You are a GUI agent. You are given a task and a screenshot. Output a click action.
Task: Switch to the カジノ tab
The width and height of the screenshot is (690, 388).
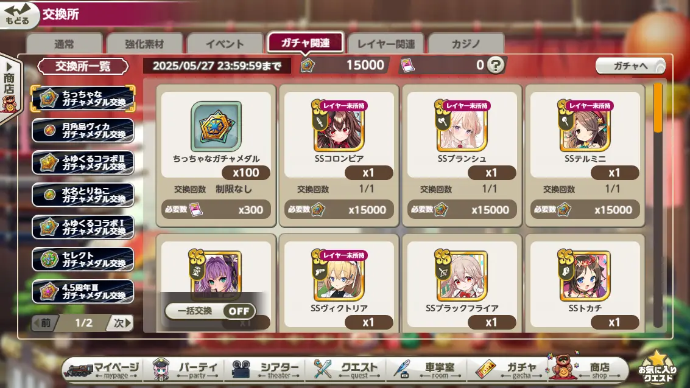(x=466, y=44)
